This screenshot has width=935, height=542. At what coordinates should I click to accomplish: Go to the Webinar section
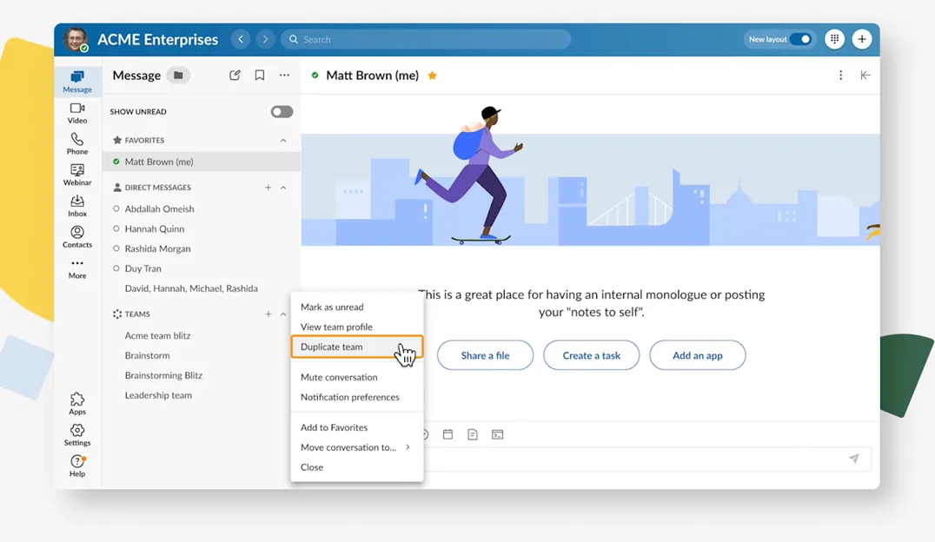pyautogui.click(x=77, y=175)
